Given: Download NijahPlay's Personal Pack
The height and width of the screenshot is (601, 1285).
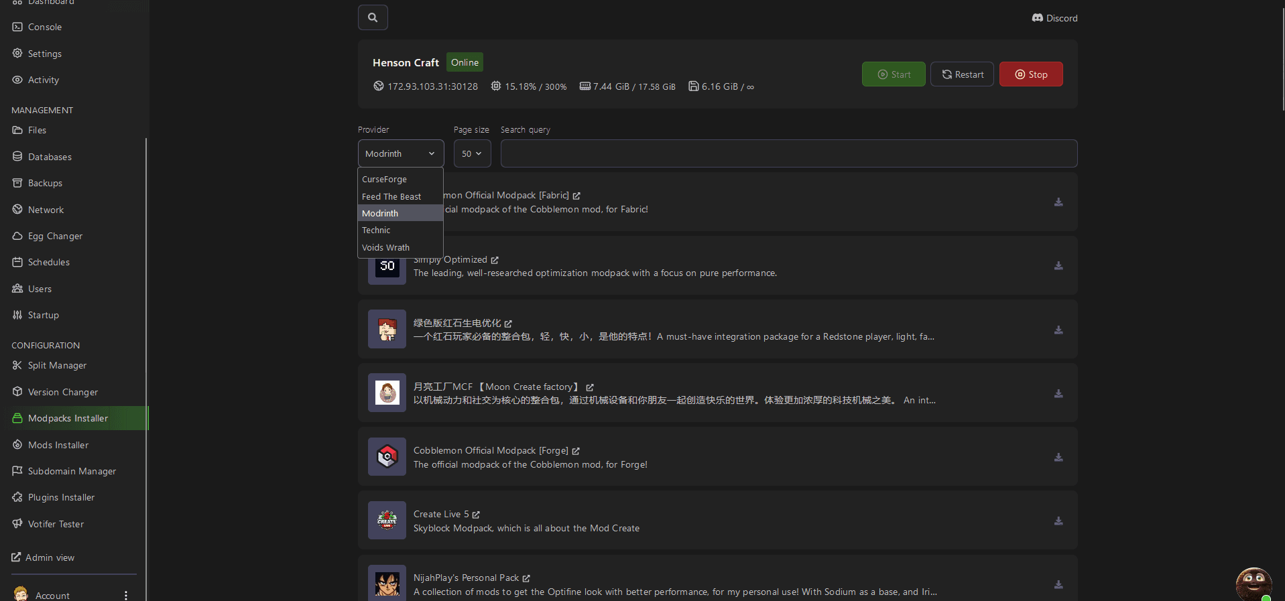Looking at the screenshot, I should pyautogui.click(x=1058, y=584).
